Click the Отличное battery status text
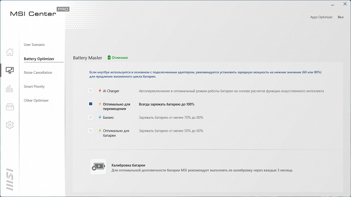This screenshot has width=351, height=197. [x=120, y=58]
